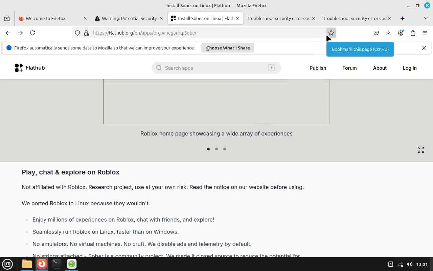The height and width of the screenshot is (271, 433).
Task: Save the page to Pocket
Action: [x=376, y=33]
